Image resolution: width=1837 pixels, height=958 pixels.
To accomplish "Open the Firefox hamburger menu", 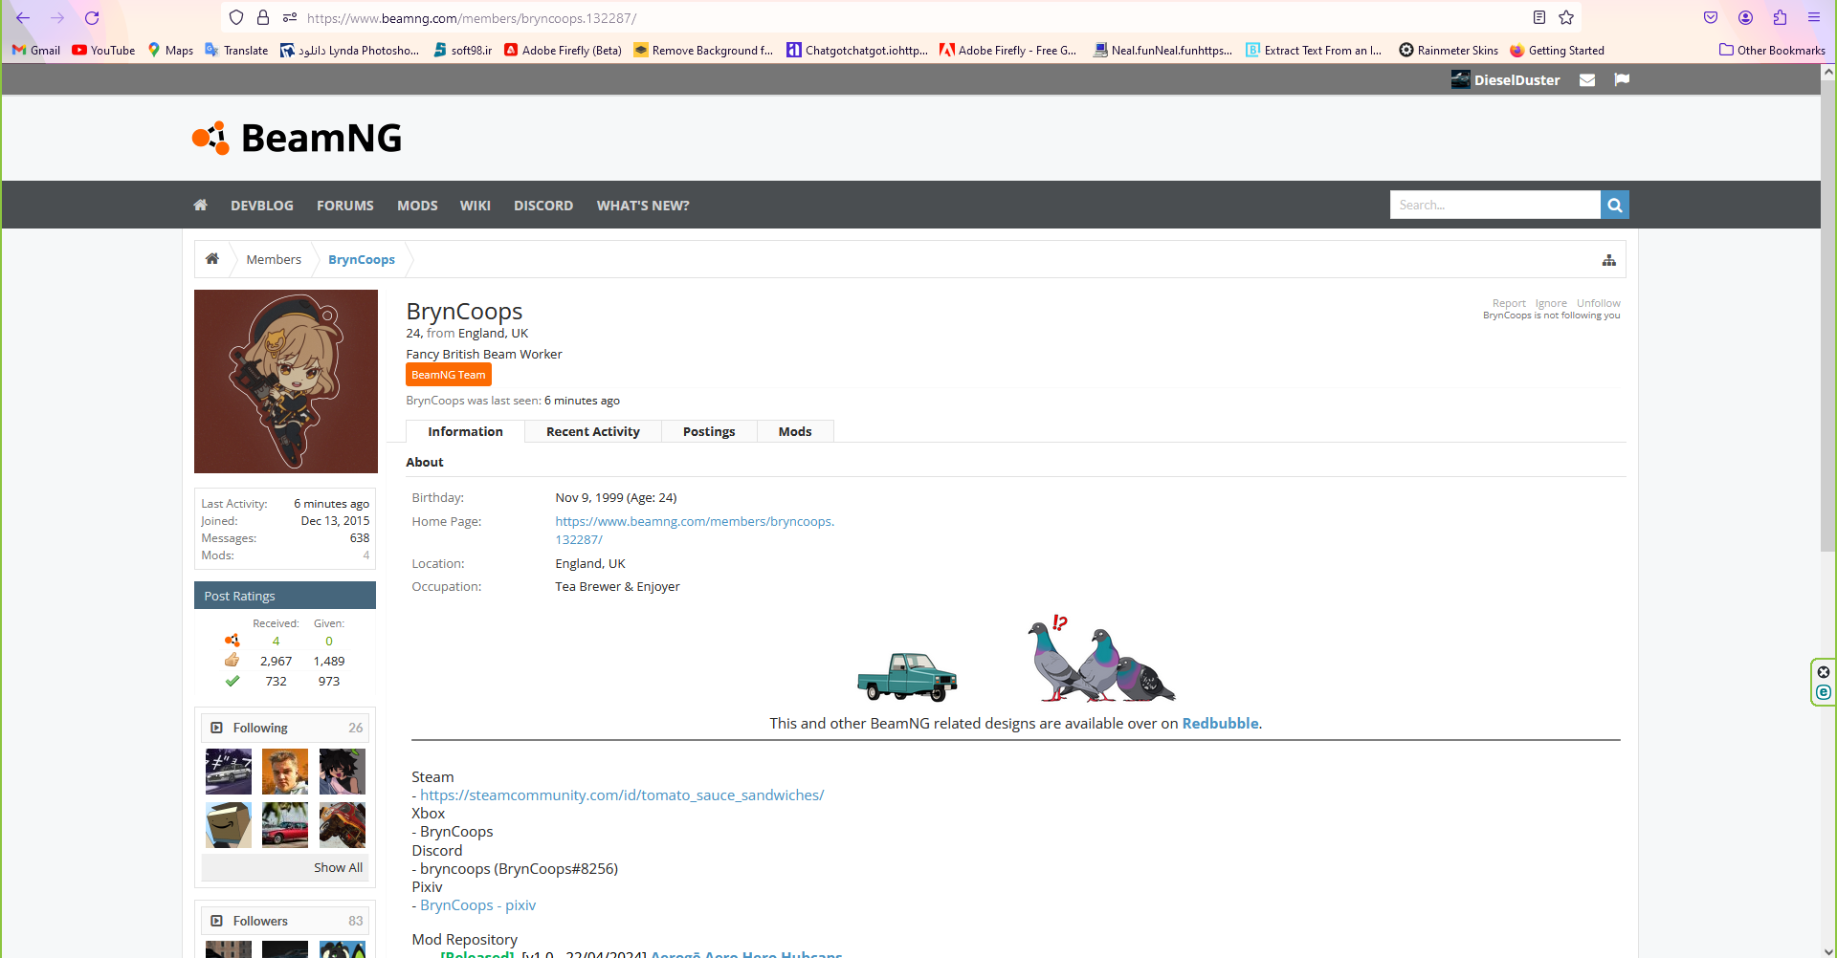I will coord(1814,18).
